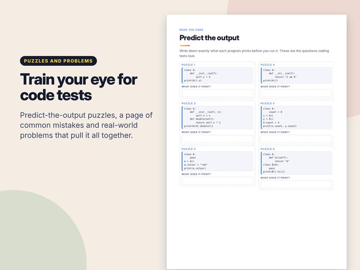Click the Puzzle 3 answer box

[217, 181]
